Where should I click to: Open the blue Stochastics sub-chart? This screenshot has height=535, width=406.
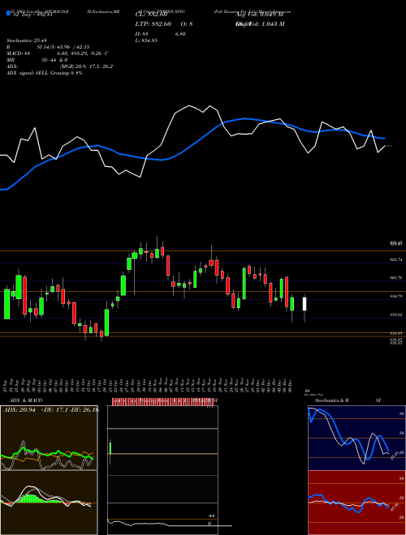point(356,438)
